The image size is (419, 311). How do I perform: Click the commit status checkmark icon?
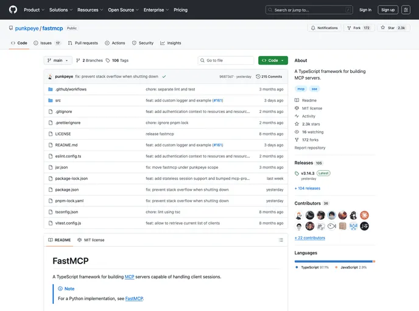164,77
